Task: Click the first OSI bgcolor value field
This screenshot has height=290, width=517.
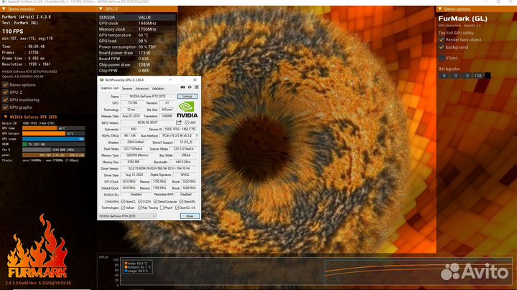Action: click(444, 76)
